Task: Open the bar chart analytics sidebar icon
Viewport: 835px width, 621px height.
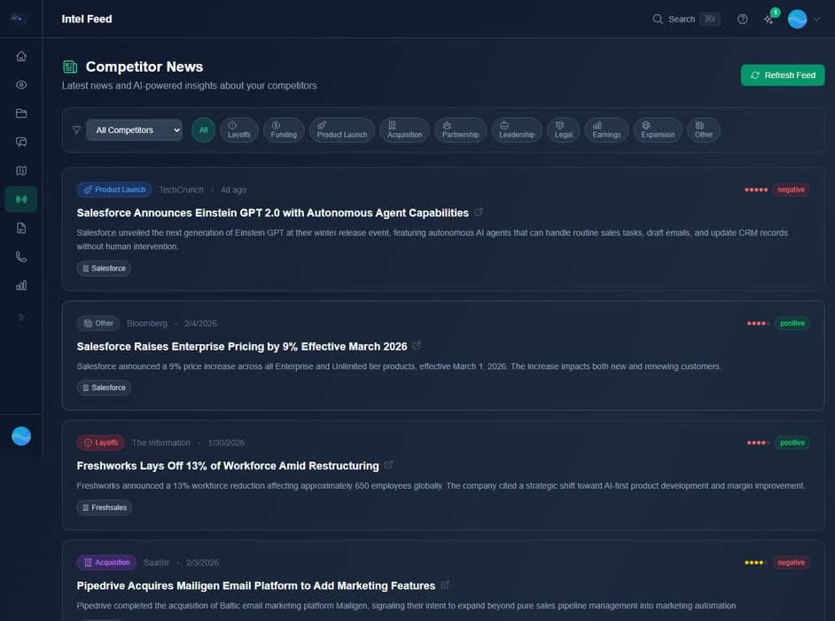Action: 21,286
